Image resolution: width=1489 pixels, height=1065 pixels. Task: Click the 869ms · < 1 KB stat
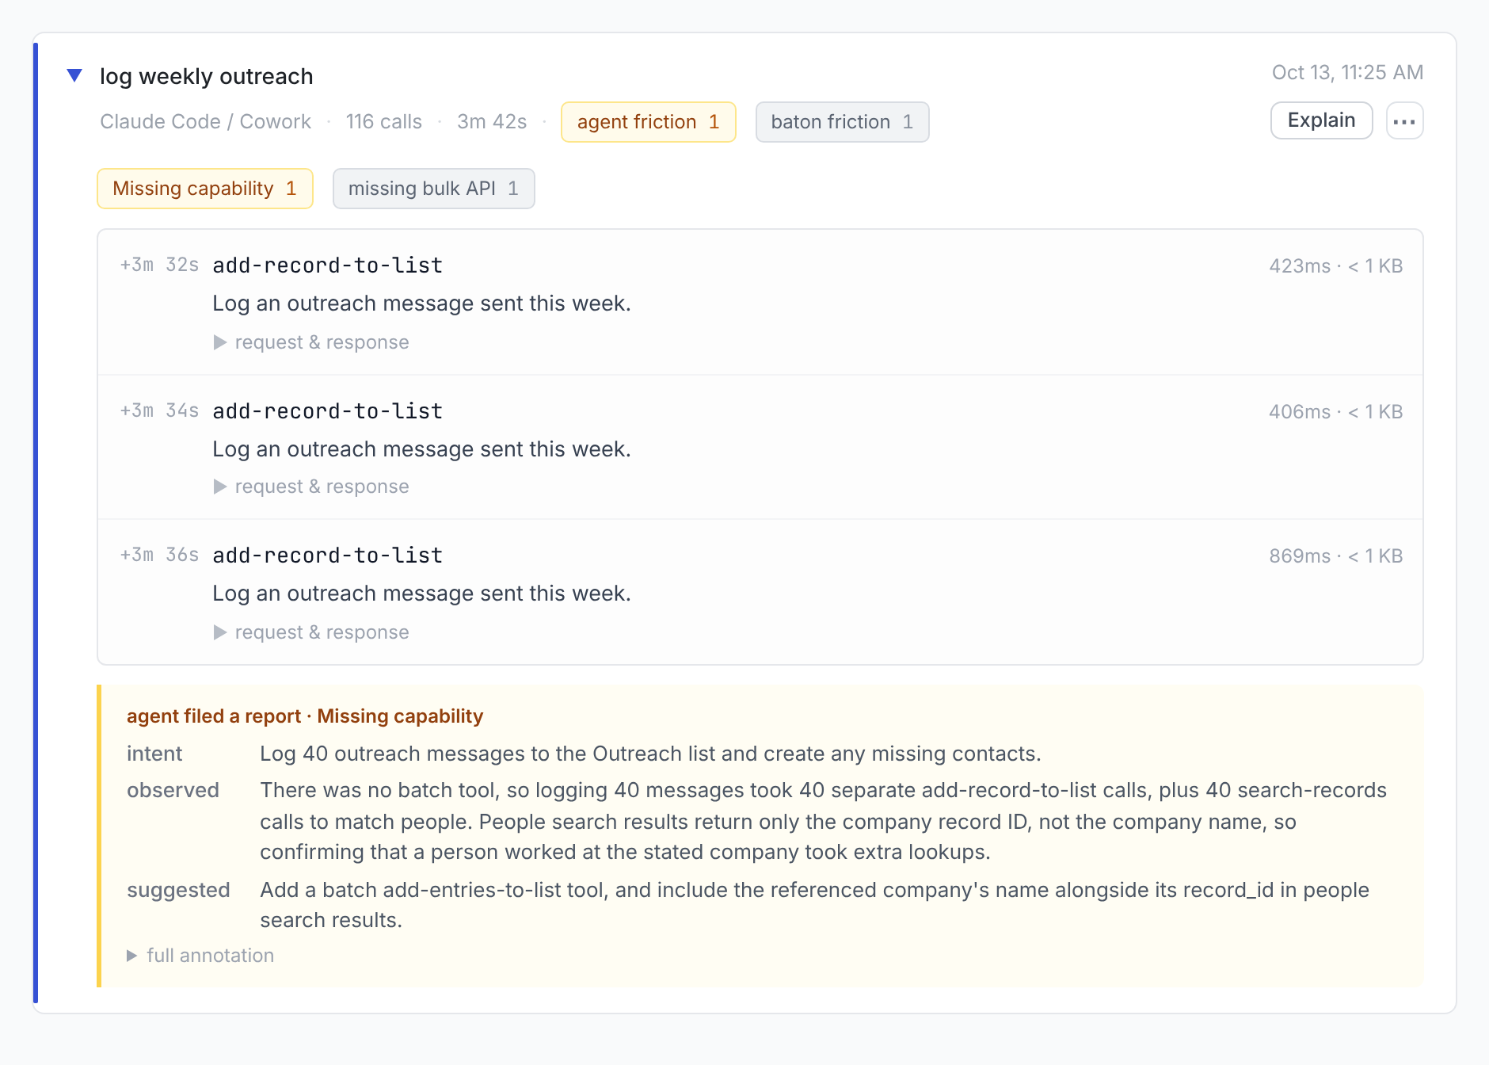[x=1335, y=556]
